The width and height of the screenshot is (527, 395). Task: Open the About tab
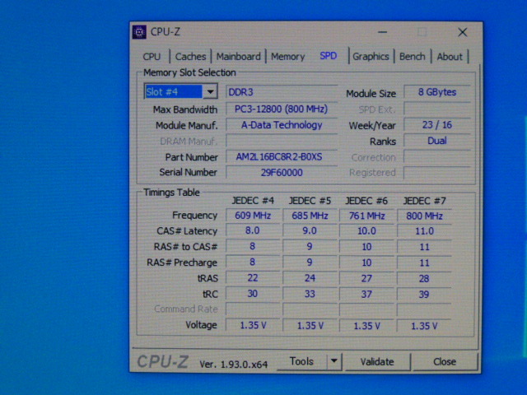coord(450,57)
